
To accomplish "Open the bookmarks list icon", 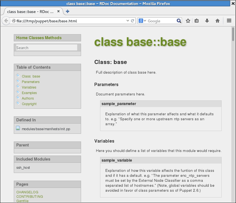I will 197,21.
